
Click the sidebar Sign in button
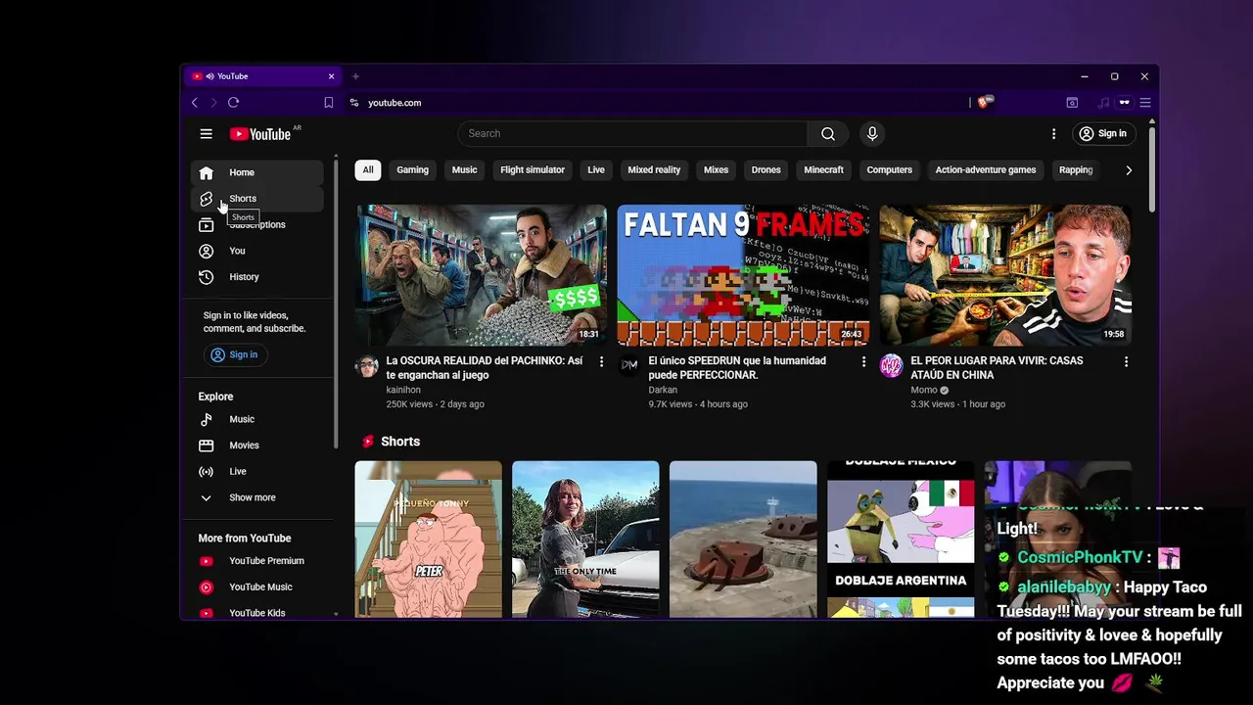pyautogui.click(x=234, y=355)
